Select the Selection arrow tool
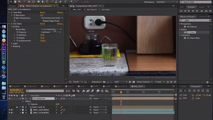The width and height of the screenshot is (213, 120). [x=11, y=2]
